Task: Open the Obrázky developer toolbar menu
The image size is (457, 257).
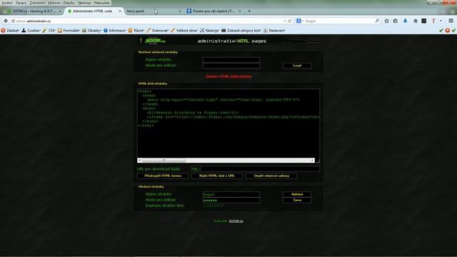Action: click(92, 30)
